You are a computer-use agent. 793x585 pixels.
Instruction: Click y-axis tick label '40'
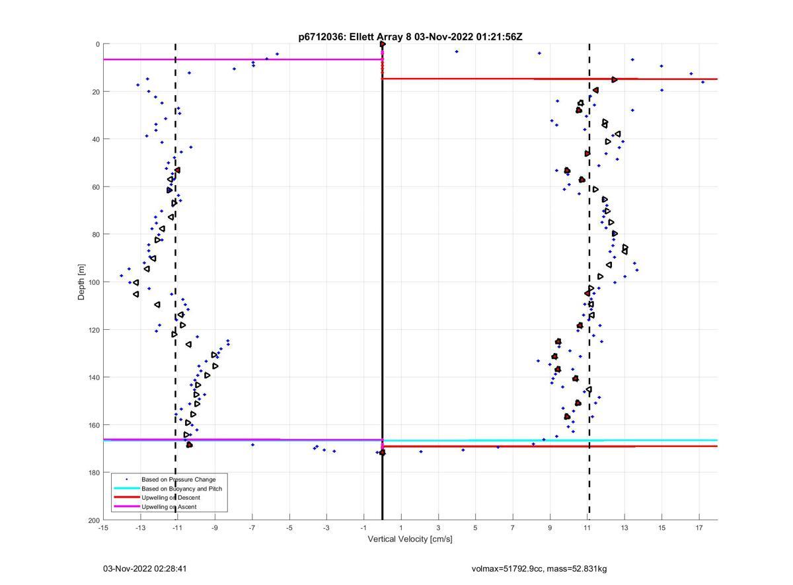(96, 139)
